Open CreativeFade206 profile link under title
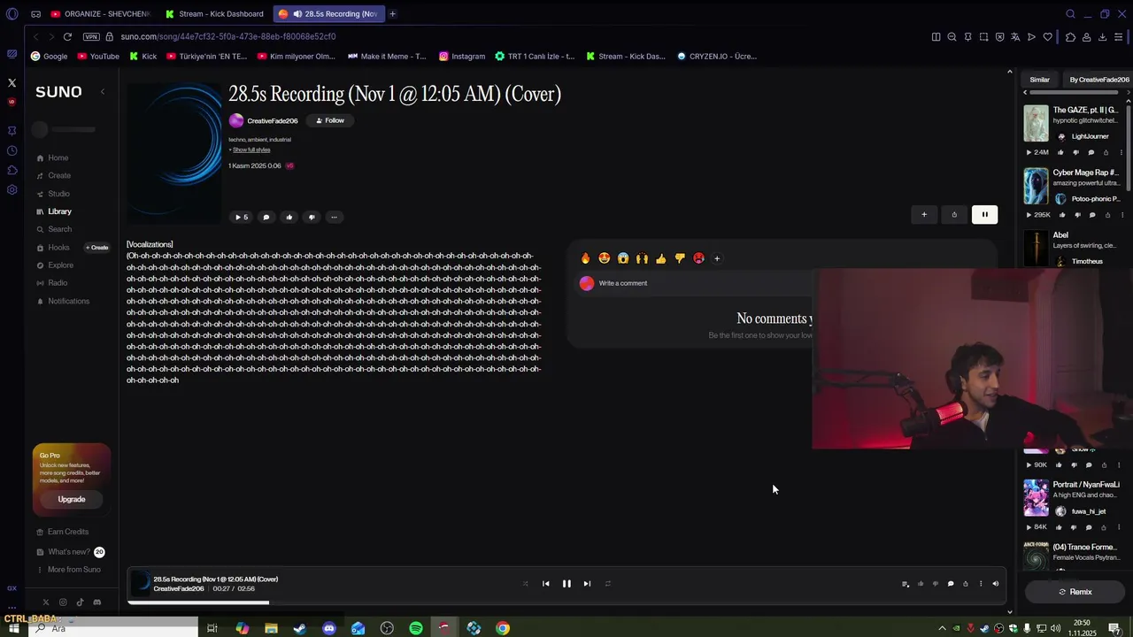1133x637 pixels. pos(272,120)
